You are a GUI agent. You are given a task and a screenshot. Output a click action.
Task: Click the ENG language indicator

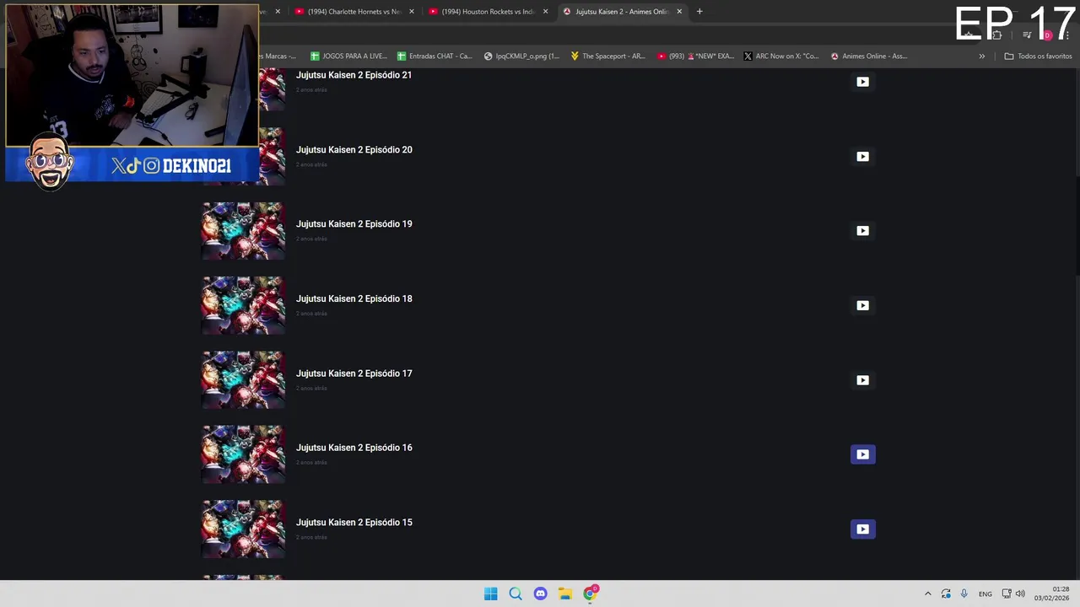pyautogui.click(x=985, y=594)
